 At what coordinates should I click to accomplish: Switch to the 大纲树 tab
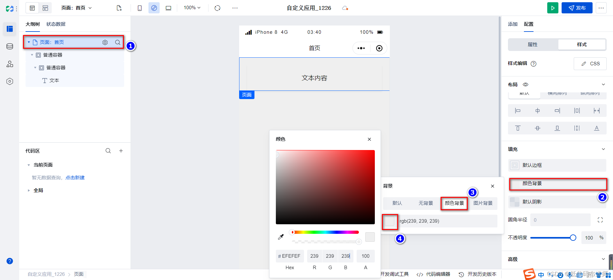coord(33,24)
